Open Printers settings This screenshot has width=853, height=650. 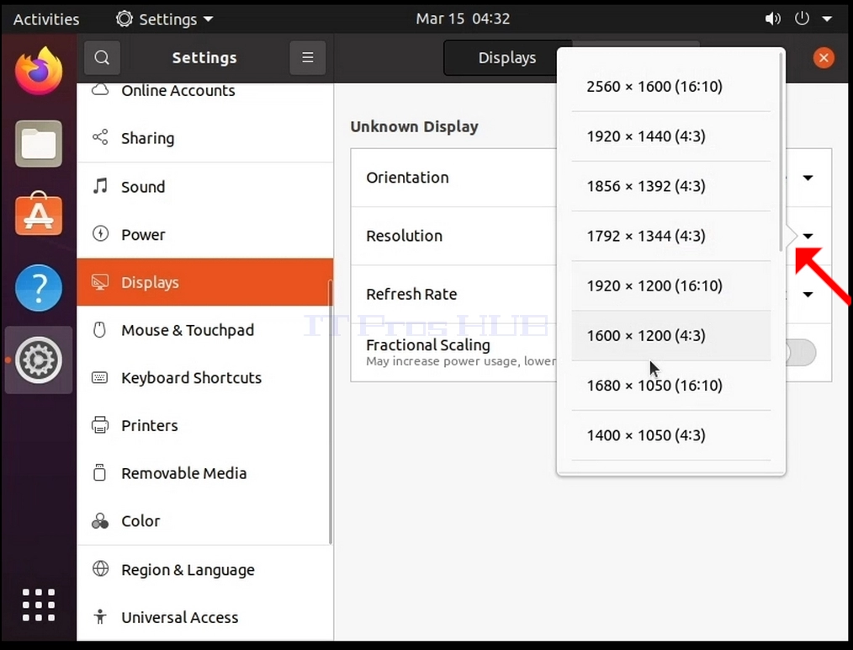click(205, 425)
